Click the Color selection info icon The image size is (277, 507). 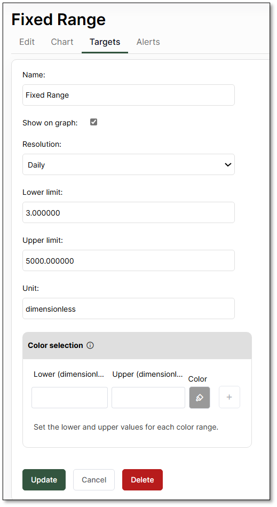click(x=90, y=345)
